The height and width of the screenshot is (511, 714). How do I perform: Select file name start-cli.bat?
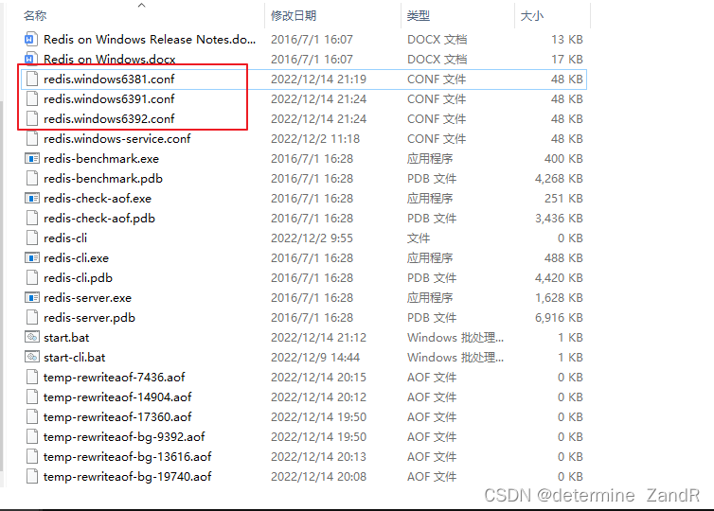(x=74, y=357)
